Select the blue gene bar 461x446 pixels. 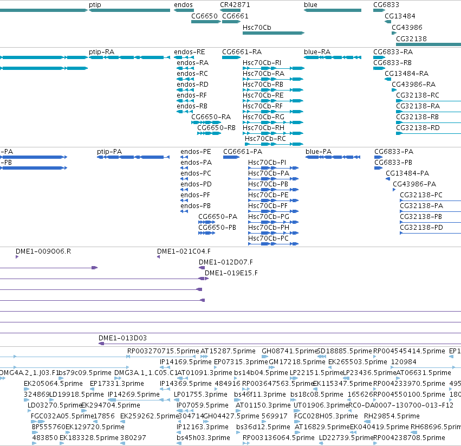click(333, 10)
